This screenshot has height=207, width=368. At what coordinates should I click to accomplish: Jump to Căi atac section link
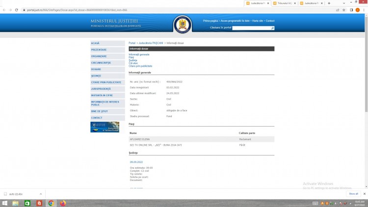[x=133, y=63]
